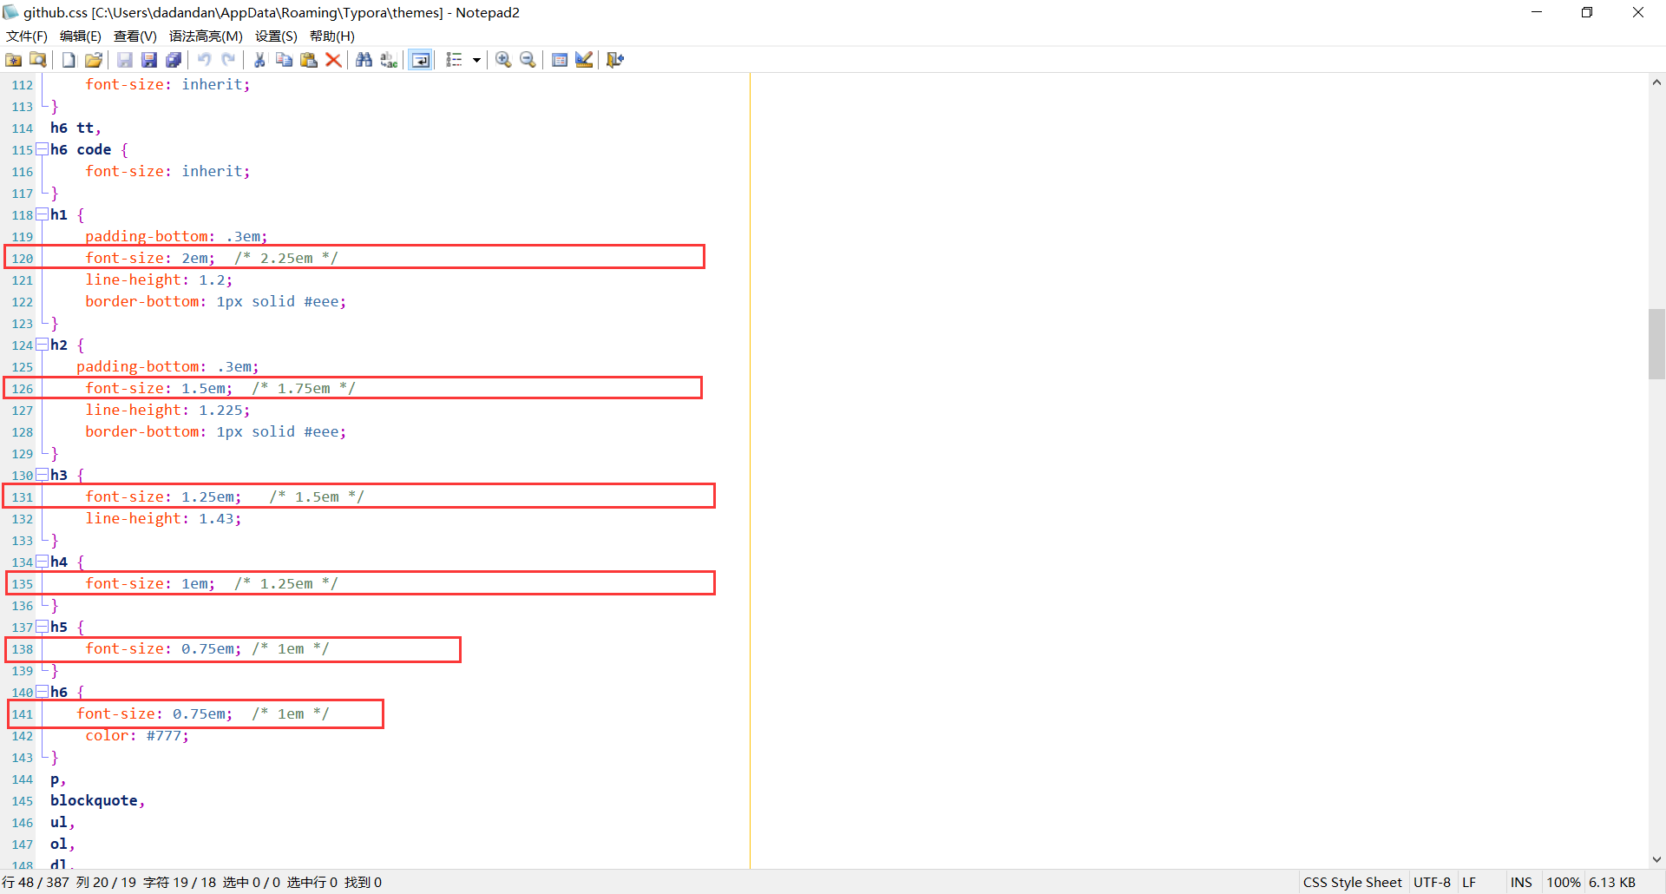1666x894 pixels.
Task: Copy the selection
Action: click(284, 60)
